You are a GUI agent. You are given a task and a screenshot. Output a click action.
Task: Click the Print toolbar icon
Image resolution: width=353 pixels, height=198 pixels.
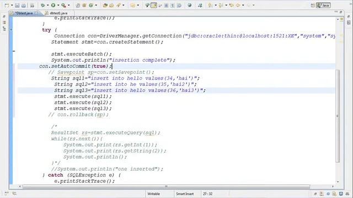(32, 5)
